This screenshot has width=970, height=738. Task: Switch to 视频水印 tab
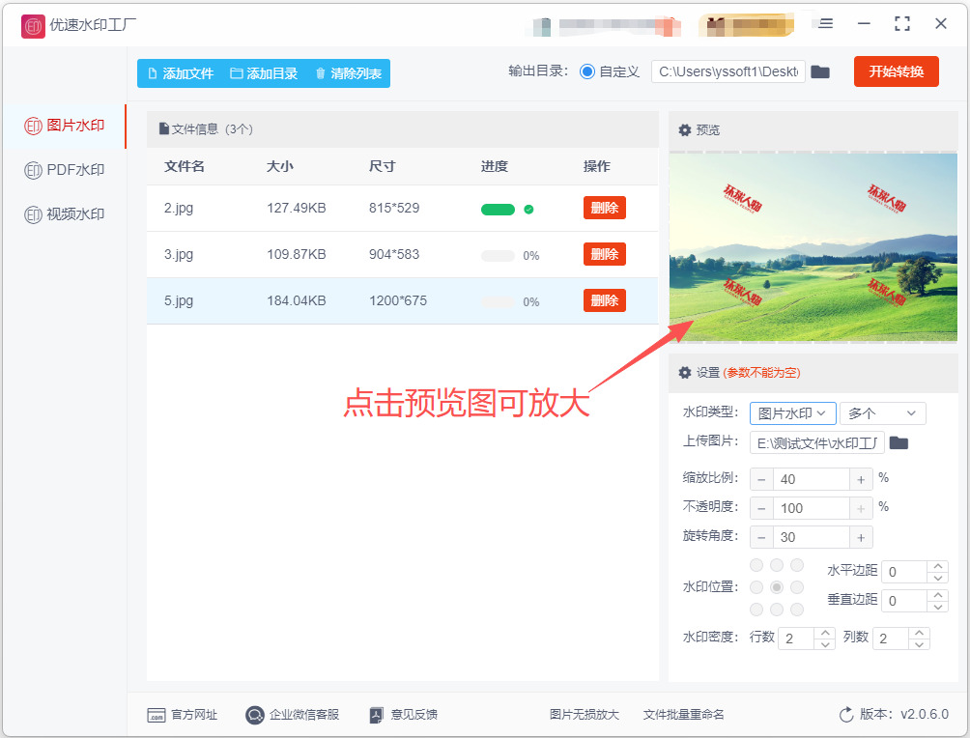tap(65, 214)
